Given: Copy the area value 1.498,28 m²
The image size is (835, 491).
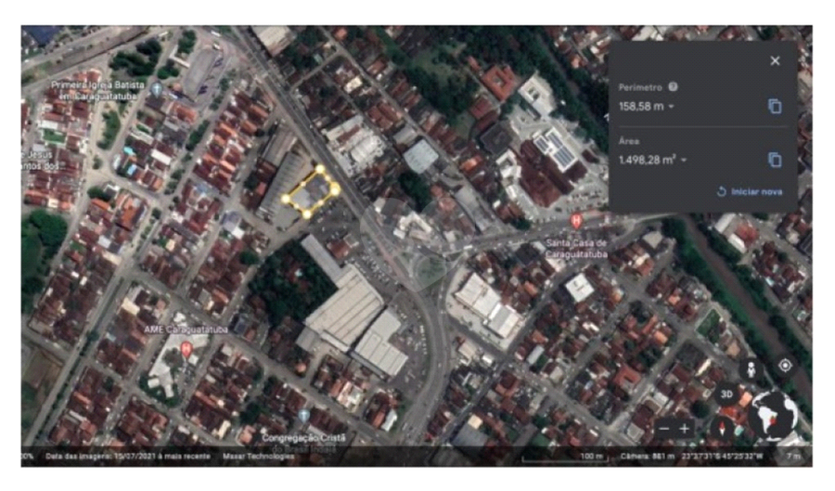Looking at the screenshot, I should pos(775,161).
